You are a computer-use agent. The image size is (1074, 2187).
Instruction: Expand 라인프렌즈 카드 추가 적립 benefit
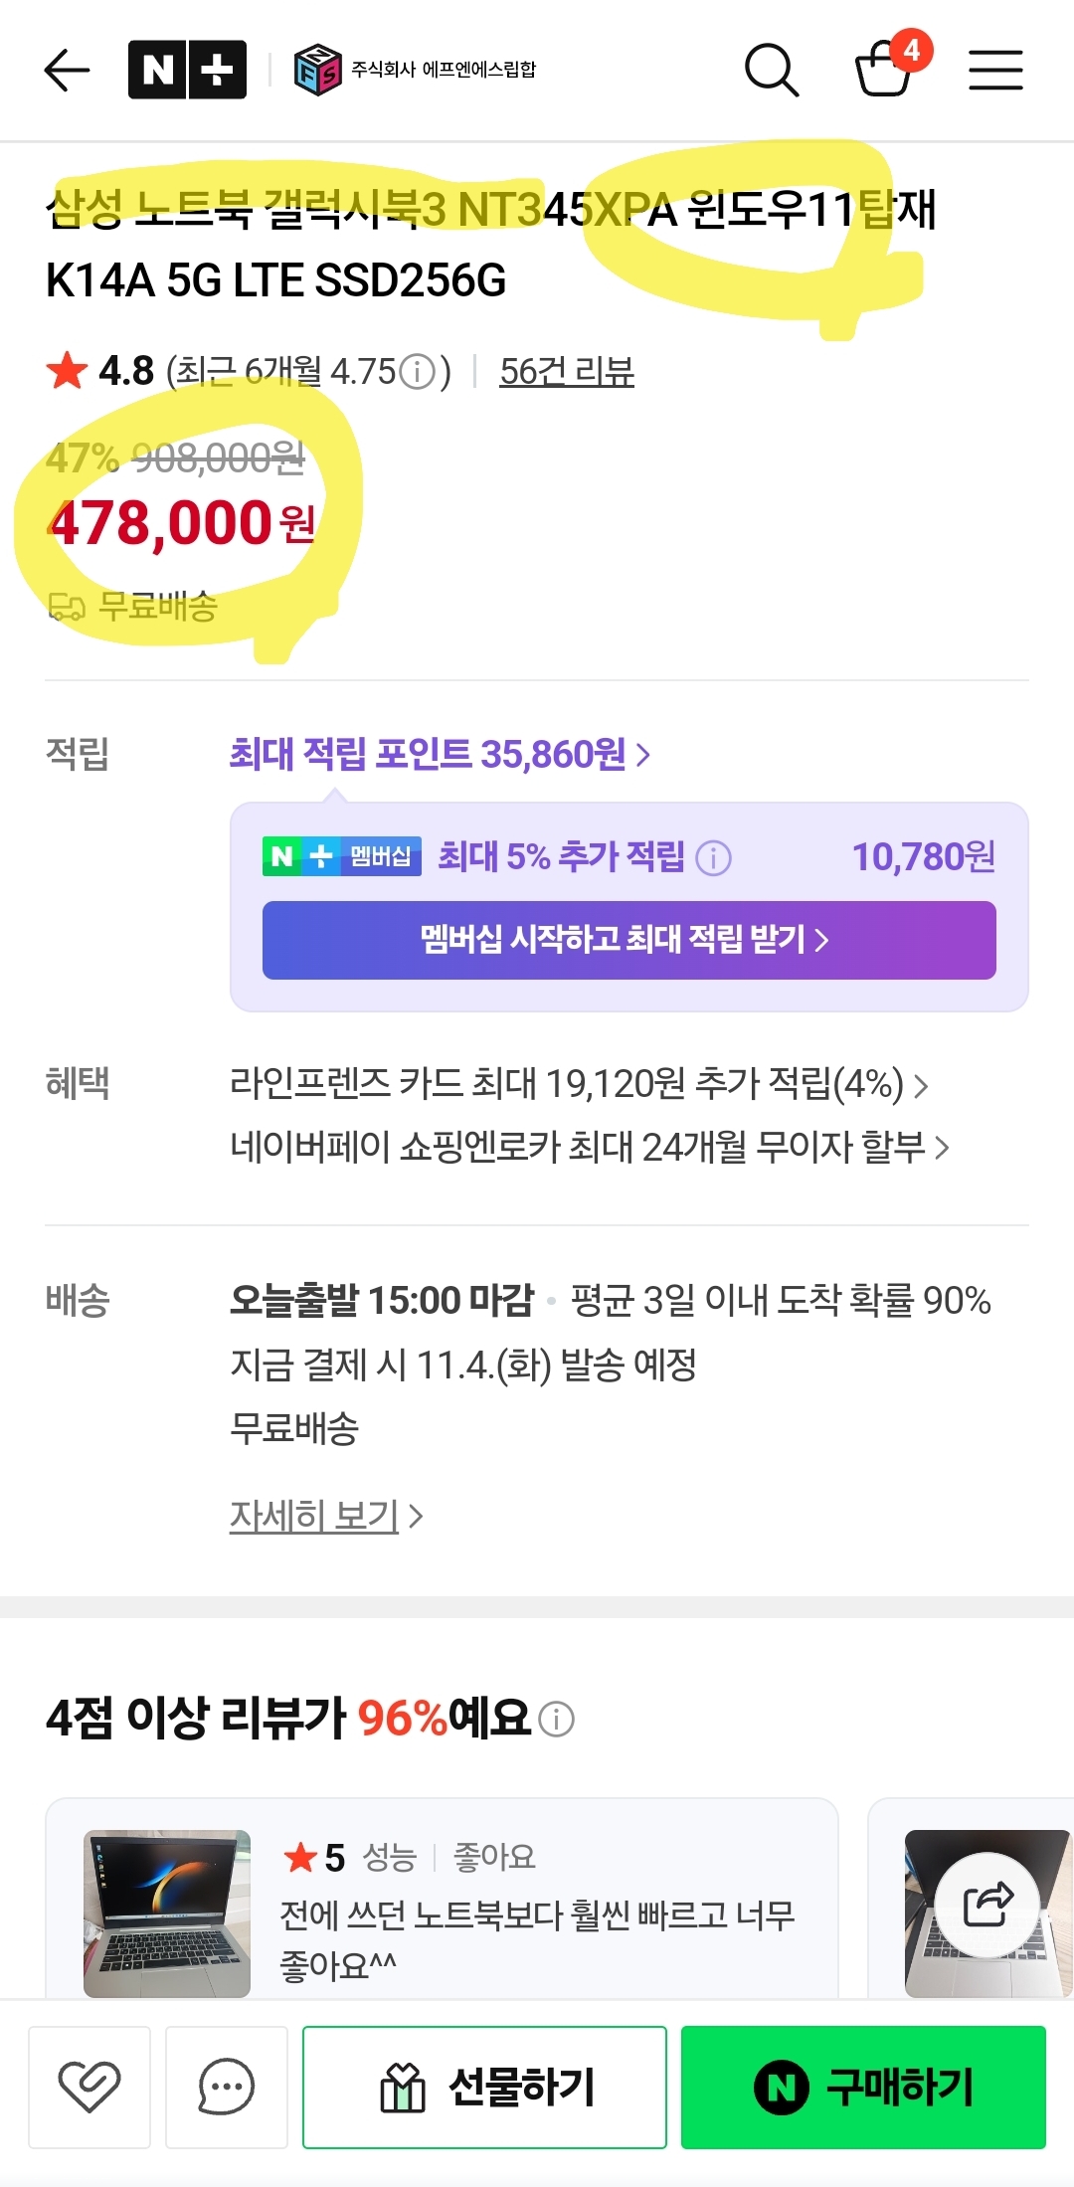click(579, 1083)
